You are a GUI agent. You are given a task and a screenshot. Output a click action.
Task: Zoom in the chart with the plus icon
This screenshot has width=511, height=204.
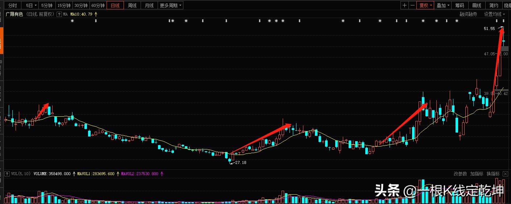click(404, 5)
